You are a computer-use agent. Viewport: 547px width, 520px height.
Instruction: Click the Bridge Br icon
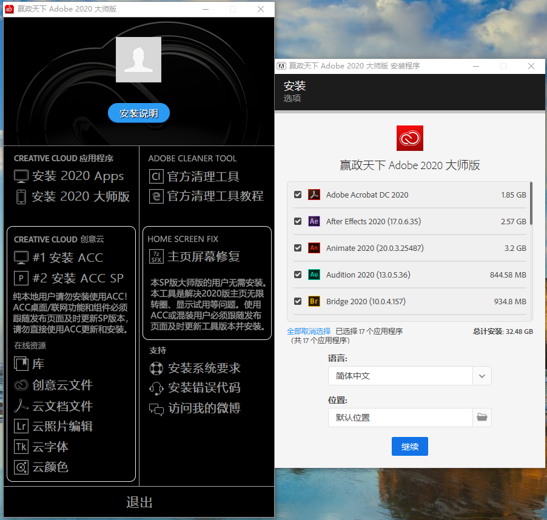[314, 301]
